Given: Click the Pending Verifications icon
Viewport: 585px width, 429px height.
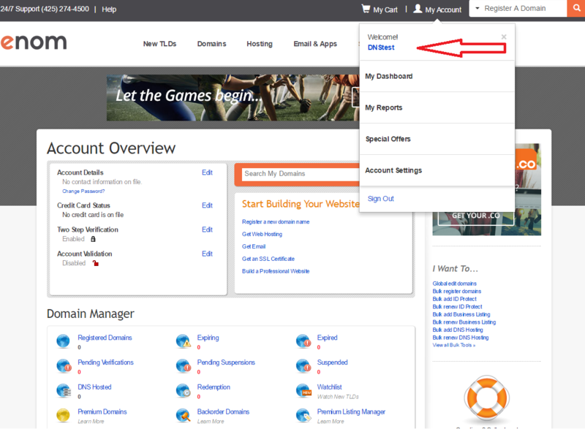Looking at the screenshot, I should point(64,365).
